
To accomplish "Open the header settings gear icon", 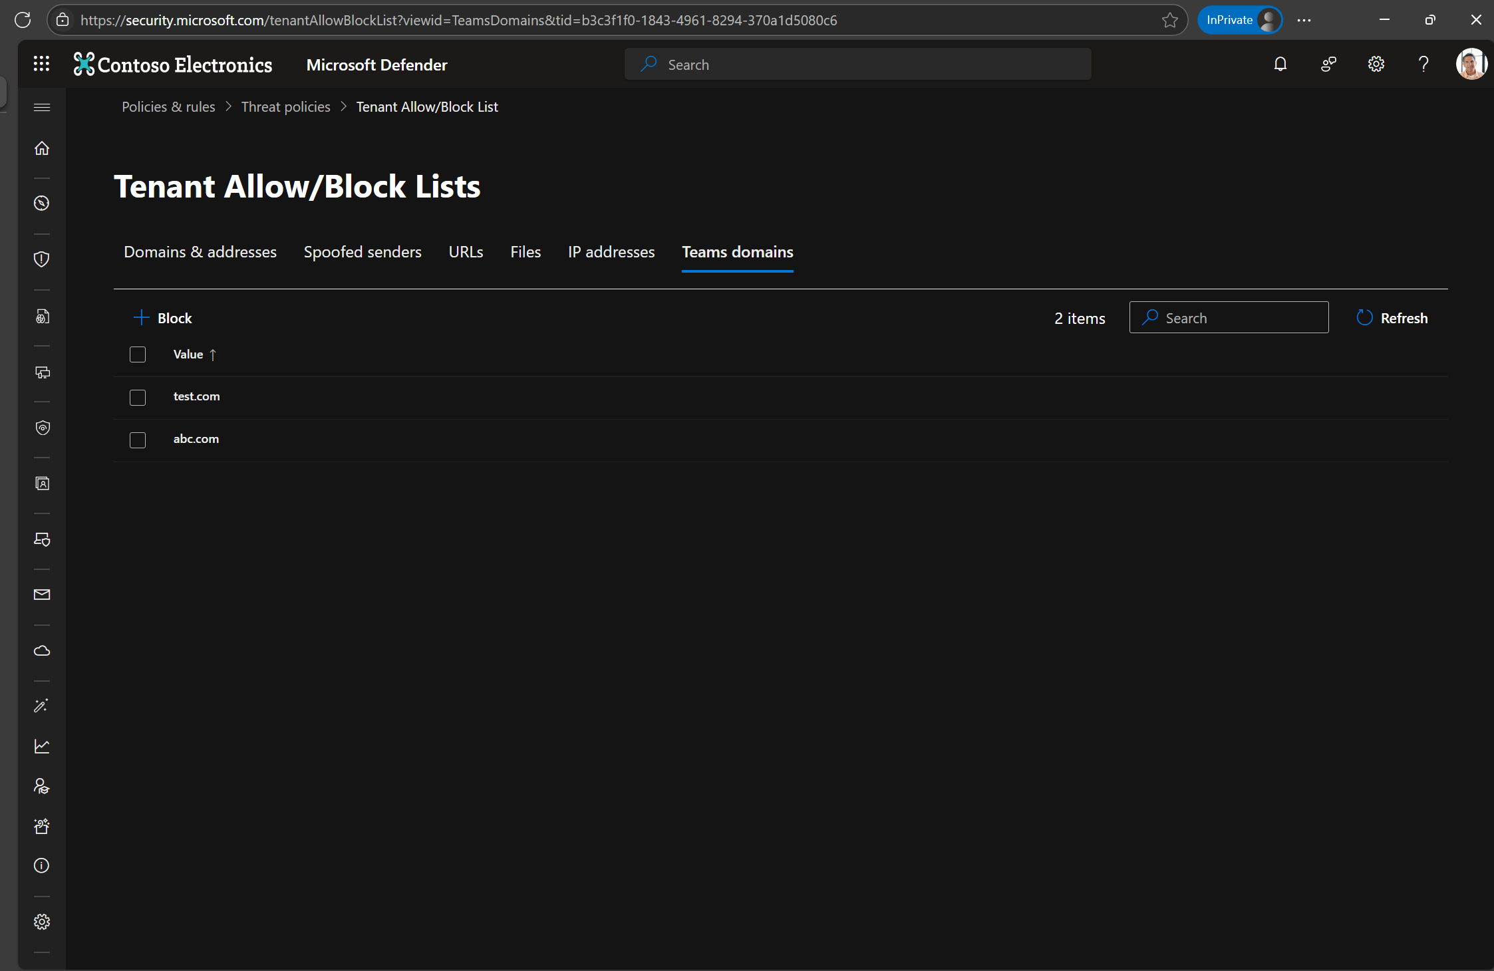I will coord(1376,65).
